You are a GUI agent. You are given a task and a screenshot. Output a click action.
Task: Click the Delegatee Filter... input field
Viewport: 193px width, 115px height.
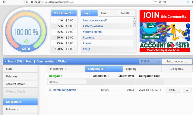(66, 82)
